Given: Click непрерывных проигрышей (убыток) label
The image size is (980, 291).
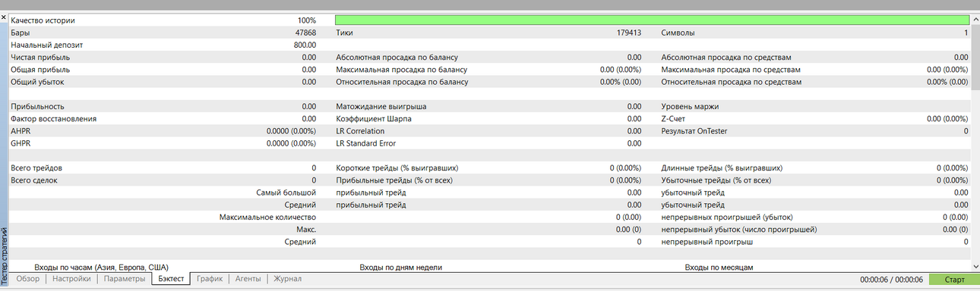Looking at the screenshot, I should (727, 217).
